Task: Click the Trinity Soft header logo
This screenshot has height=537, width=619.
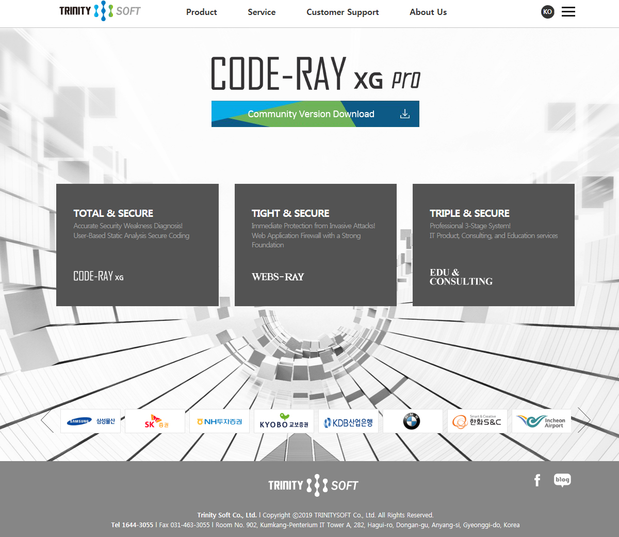Action: coord(100,11)
